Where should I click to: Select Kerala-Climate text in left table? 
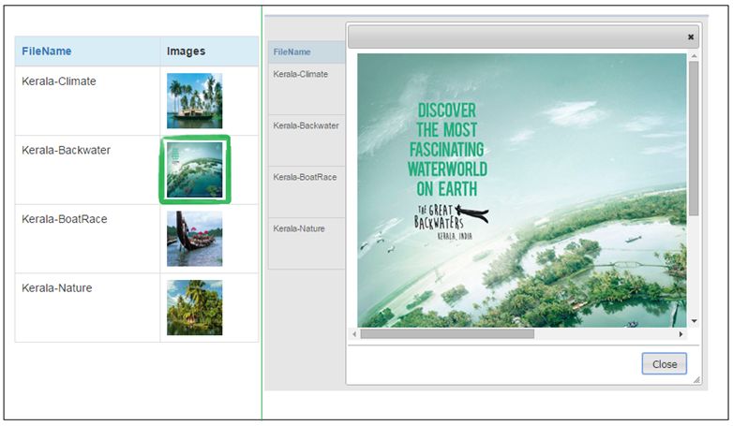59,81
